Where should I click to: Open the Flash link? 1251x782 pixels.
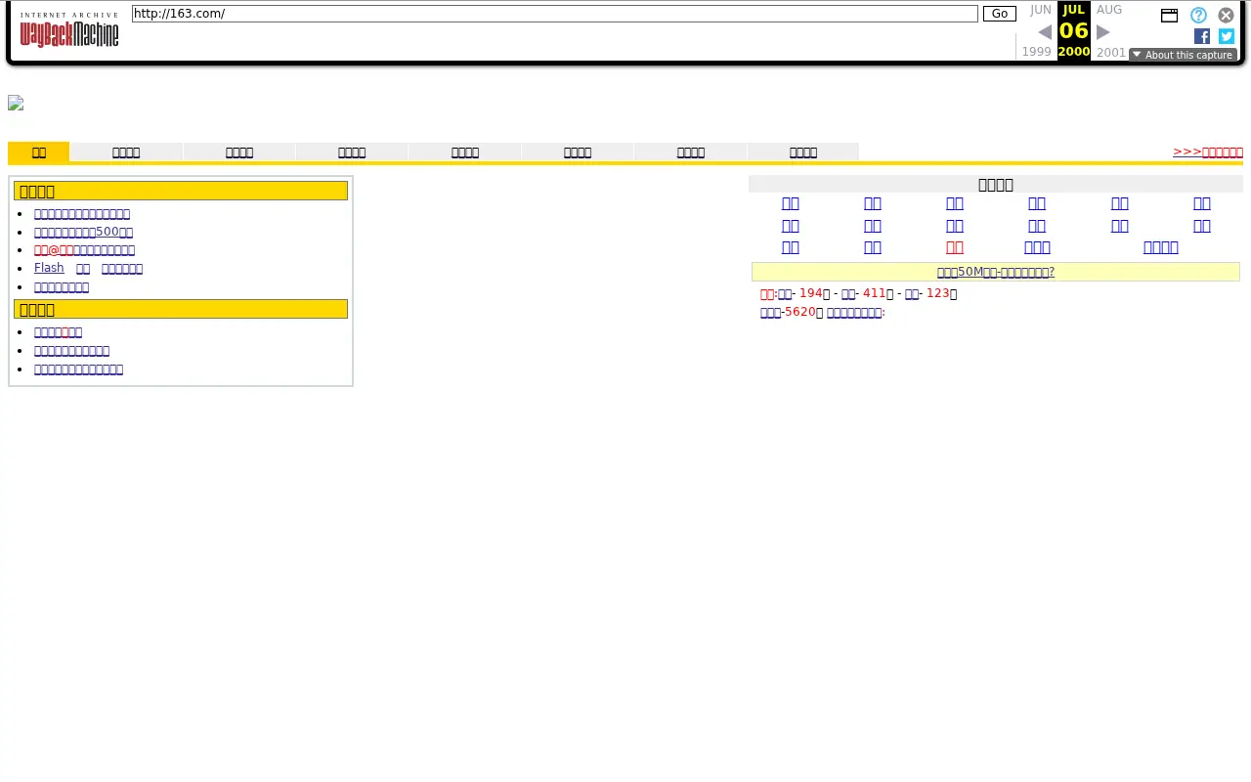49,268
